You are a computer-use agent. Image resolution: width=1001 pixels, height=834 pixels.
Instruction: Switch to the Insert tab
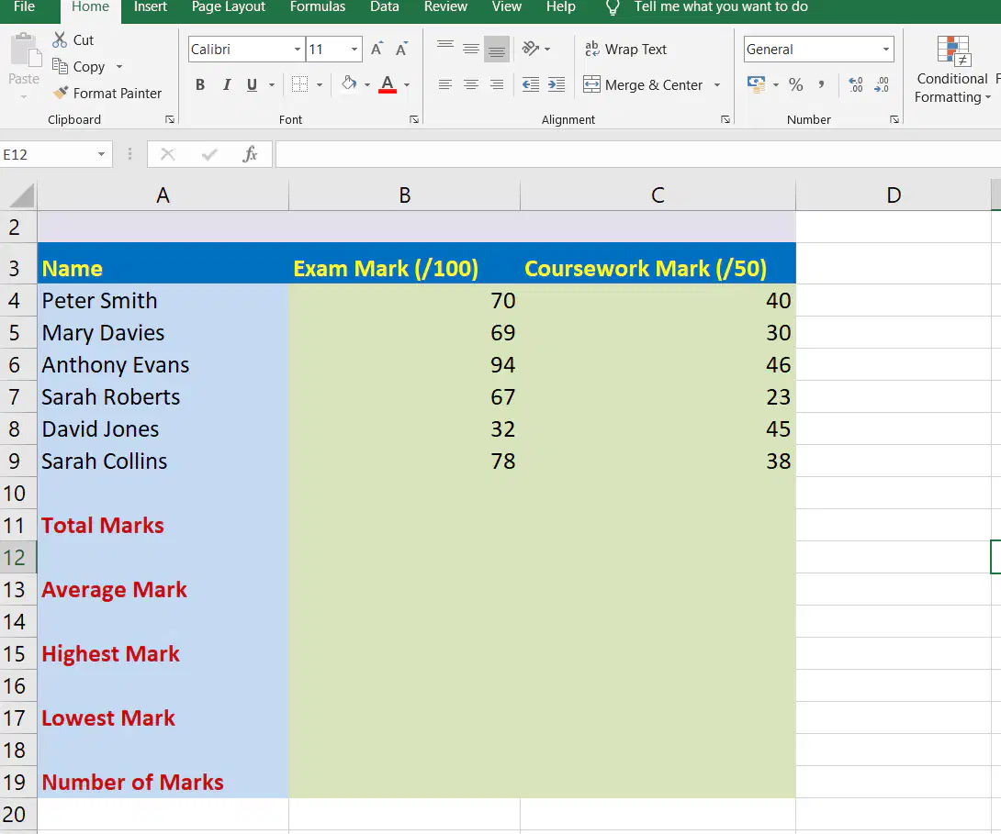(150, 7)
